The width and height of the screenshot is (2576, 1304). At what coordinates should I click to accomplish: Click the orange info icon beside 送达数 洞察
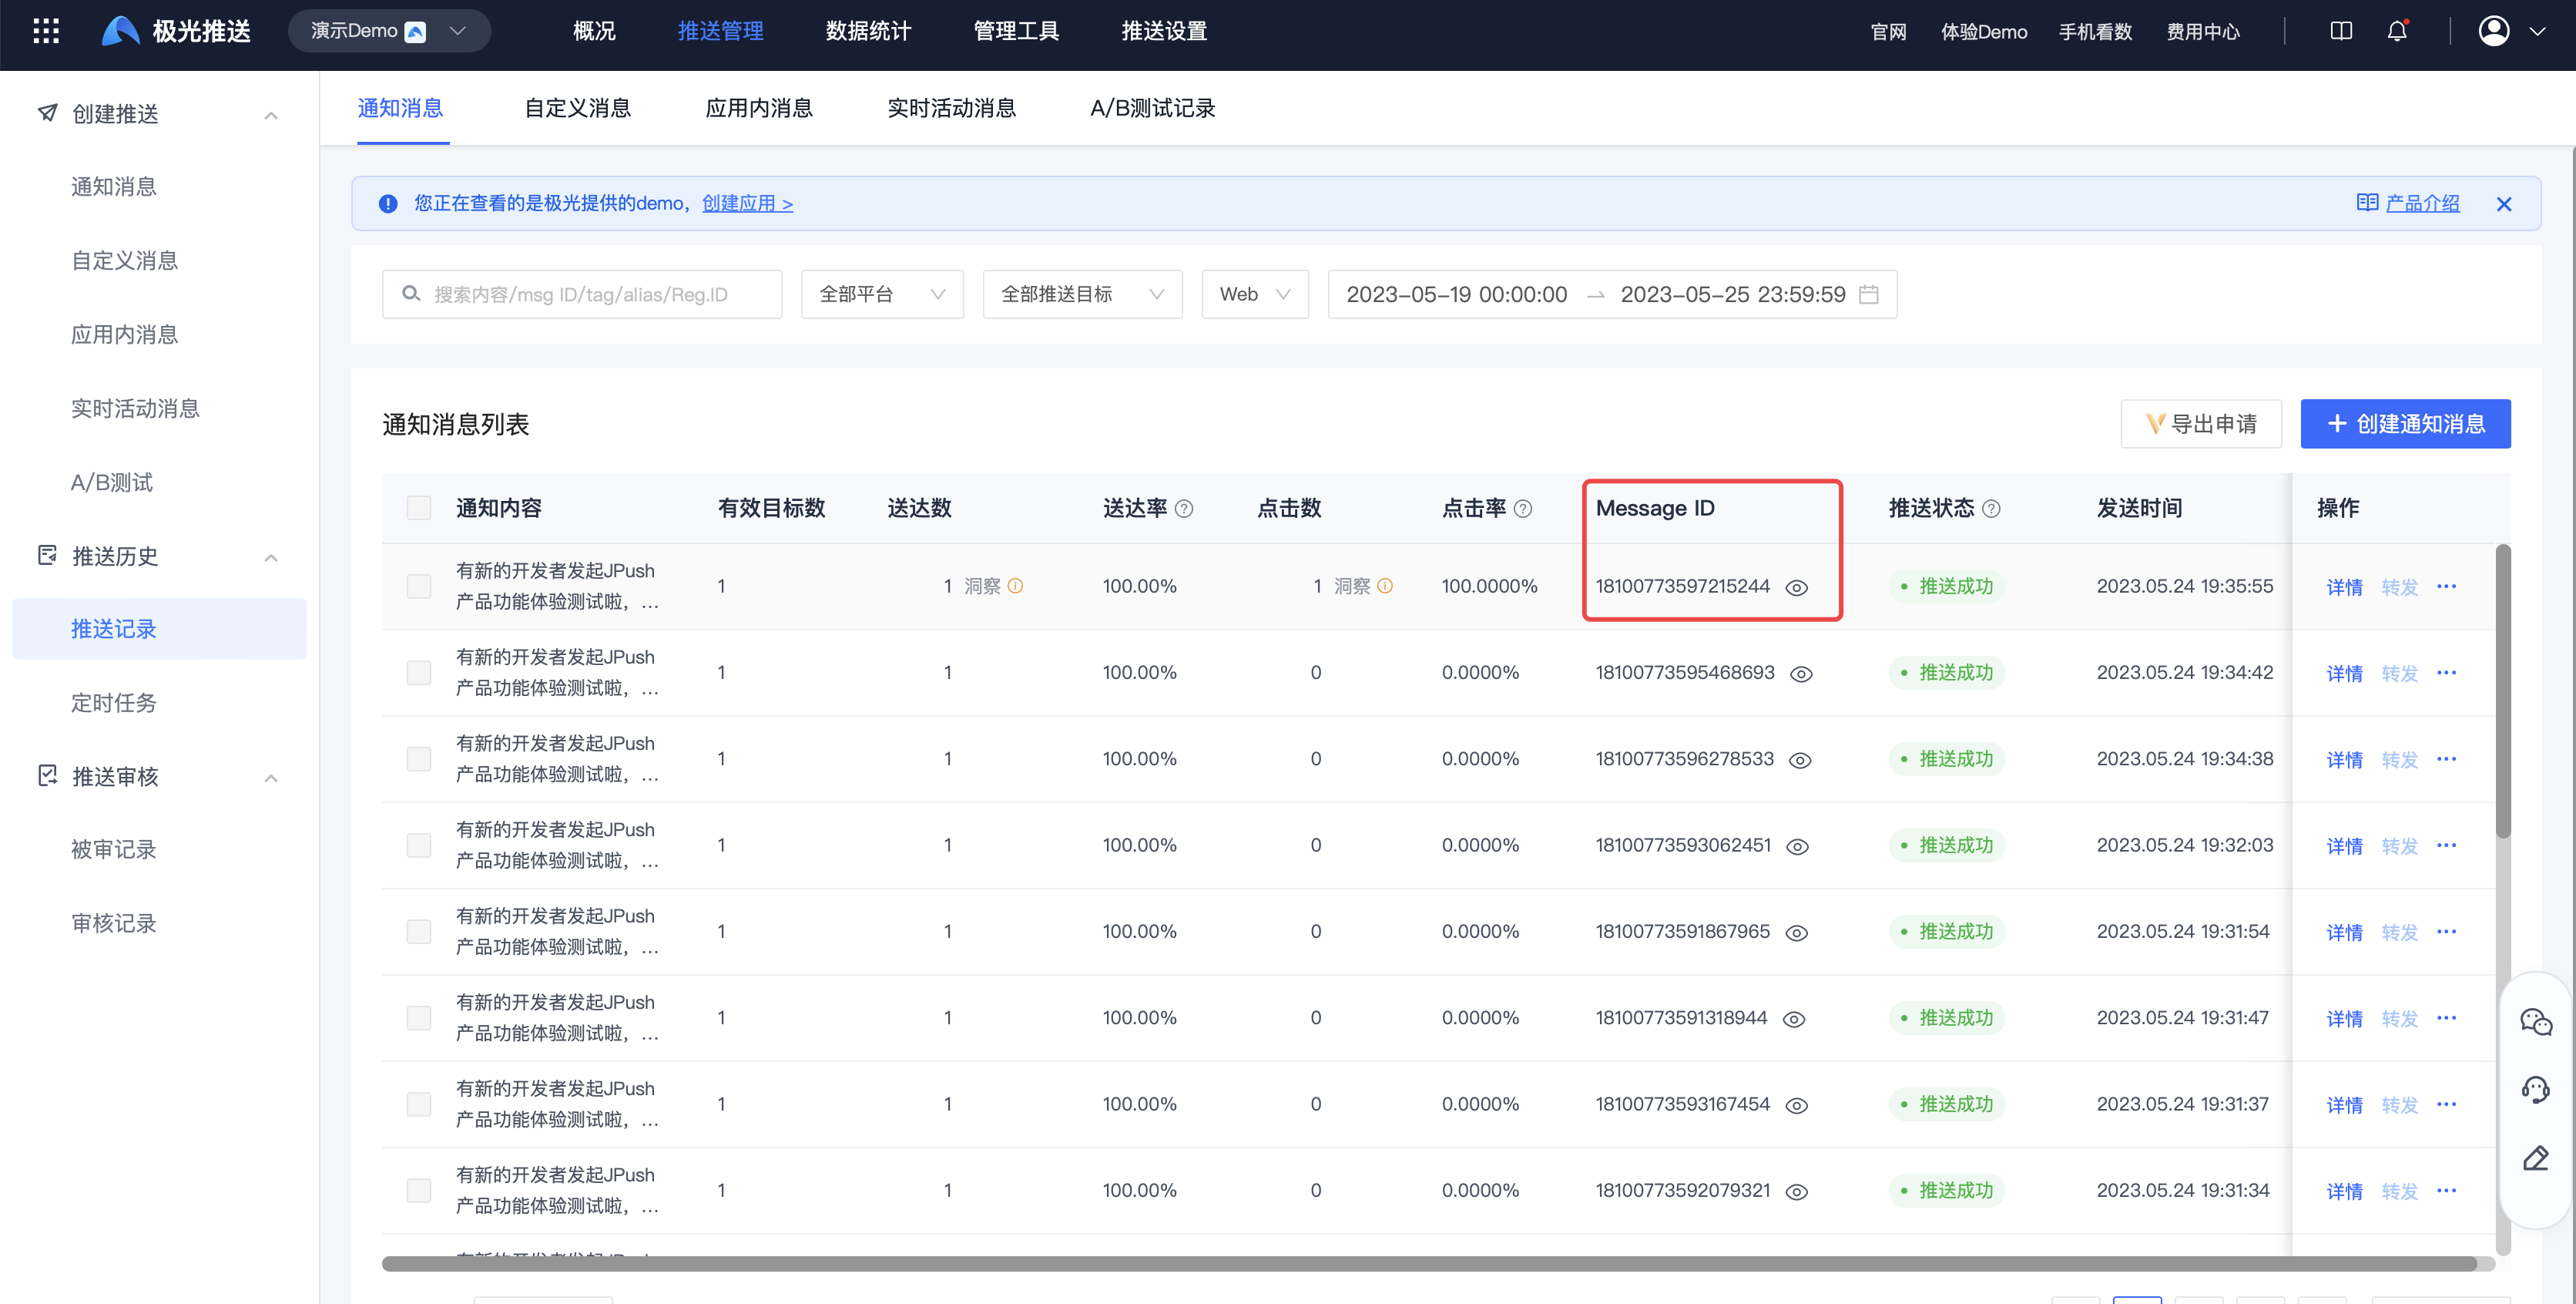click(x=1015, y=586)
